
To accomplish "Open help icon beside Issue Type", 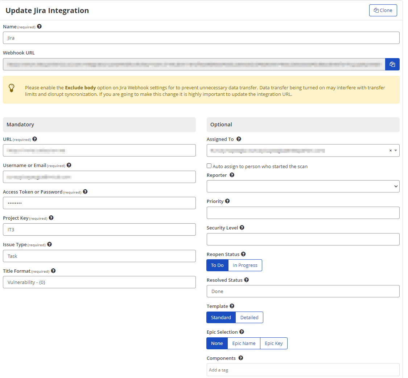I will point(49,244).
